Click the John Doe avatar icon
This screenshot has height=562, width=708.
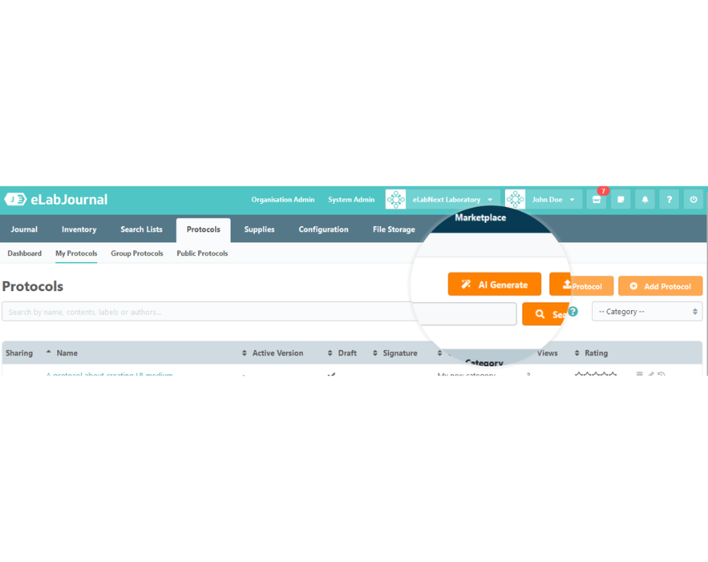(x=515, y=199)
